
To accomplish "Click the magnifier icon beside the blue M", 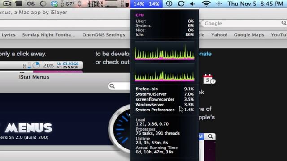I will 210,136.
